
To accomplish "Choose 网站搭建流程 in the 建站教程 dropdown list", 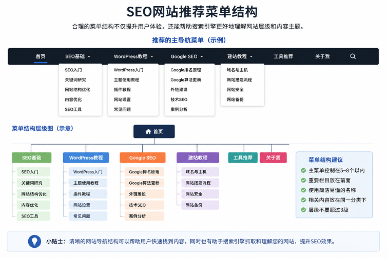I will 239,80.
